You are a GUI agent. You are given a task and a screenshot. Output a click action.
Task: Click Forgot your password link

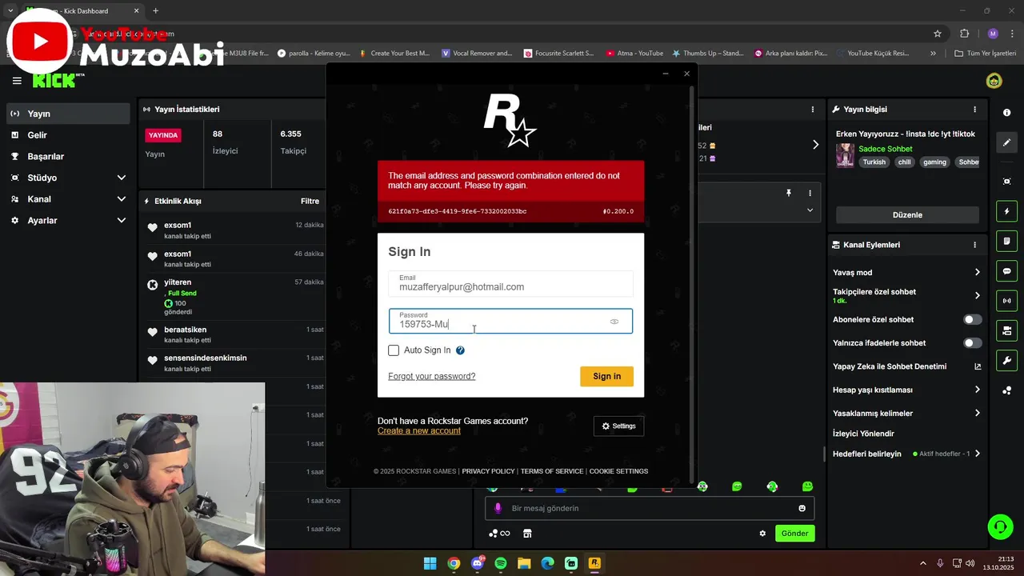click(432, 376)
